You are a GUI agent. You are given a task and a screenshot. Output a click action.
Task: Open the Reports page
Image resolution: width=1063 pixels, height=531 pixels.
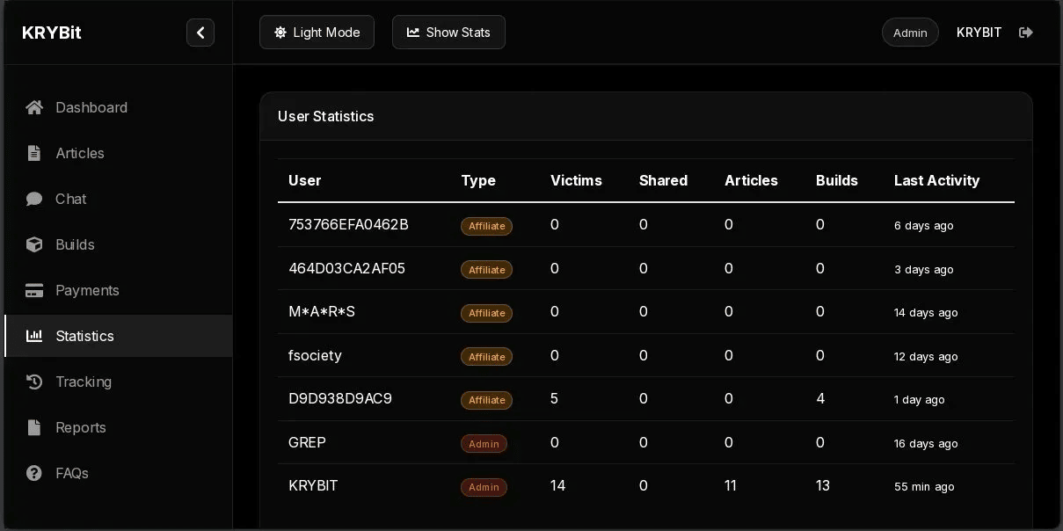[80, 427]
